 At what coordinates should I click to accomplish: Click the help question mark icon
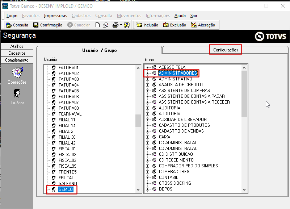(x=127, y=25)
